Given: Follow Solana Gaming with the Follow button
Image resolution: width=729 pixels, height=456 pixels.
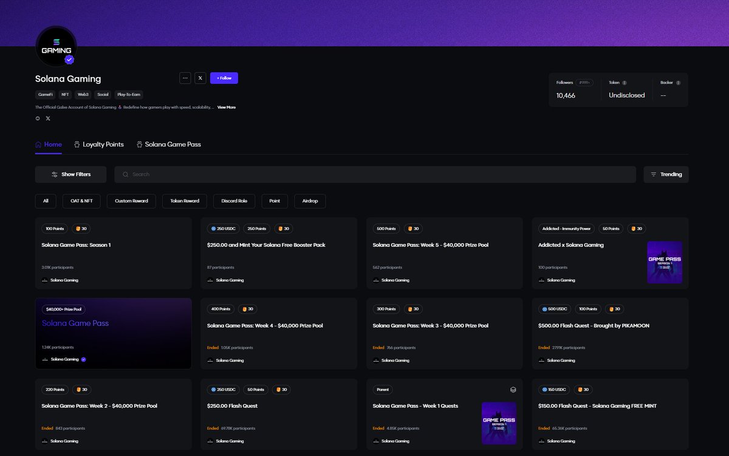Looking at the screenshot, I should click(x=224, y=78).
